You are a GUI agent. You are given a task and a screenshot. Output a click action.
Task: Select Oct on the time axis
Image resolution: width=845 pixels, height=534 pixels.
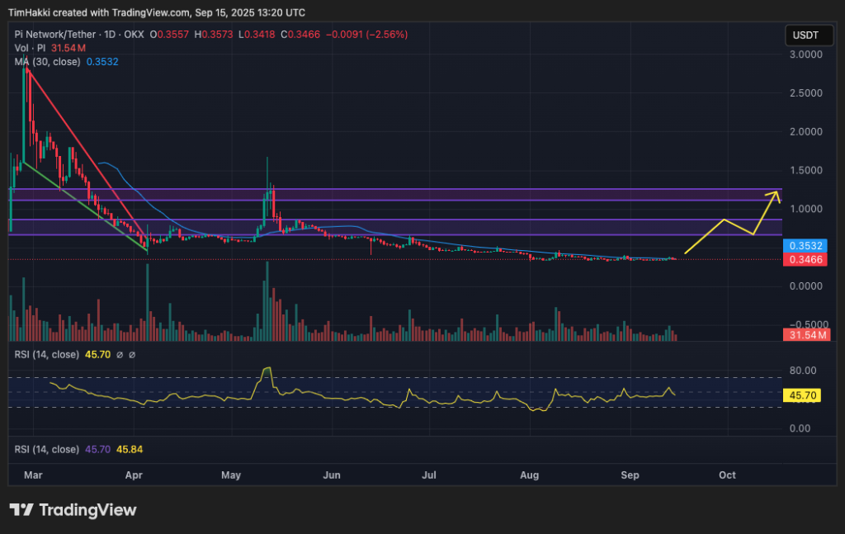coord(727,475)
